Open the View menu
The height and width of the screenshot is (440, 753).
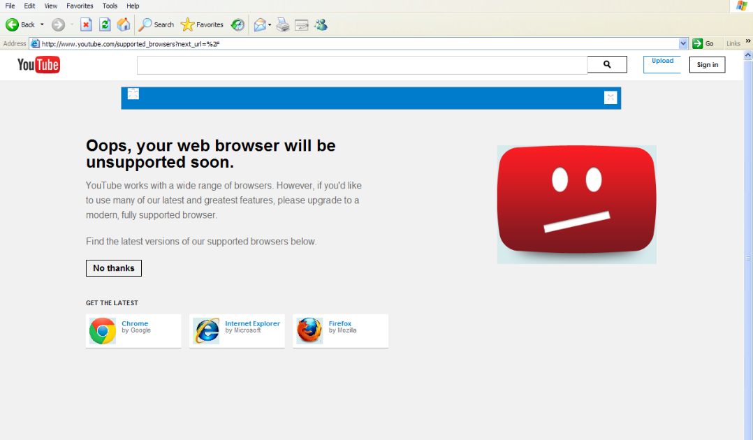point(50,6)
